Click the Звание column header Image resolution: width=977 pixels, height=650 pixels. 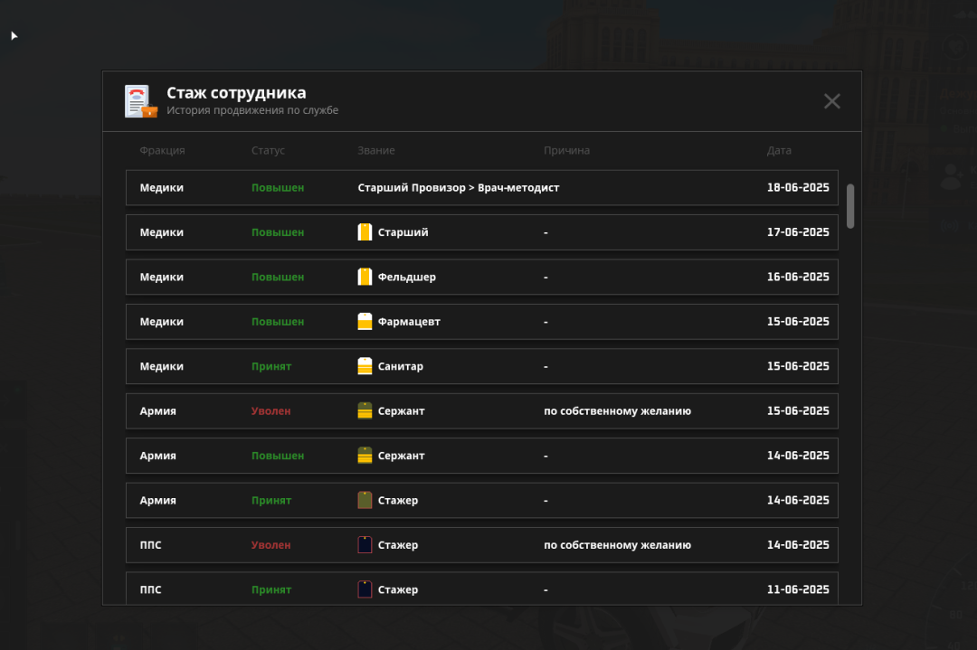click(x=376, y=151)
